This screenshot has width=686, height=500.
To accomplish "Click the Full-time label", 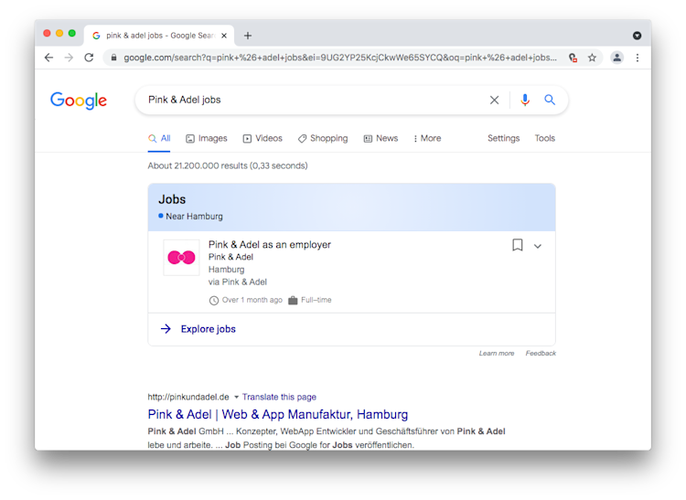I will (316, 300).
